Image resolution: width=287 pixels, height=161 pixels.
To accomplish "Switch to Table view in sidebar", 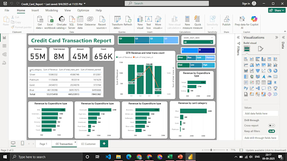I will pos(4,46).
